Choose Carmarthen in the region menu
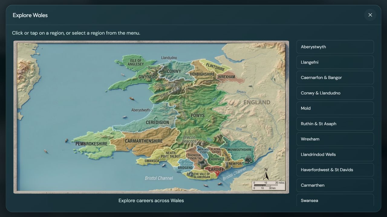Screen dimensions: 387x217 tap(335, 185)
